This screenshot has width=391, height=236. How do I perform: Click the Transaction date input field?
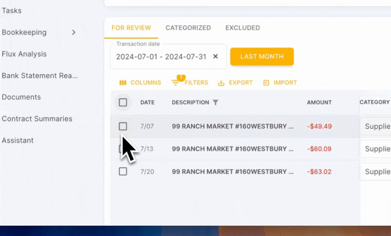(161, 57)
